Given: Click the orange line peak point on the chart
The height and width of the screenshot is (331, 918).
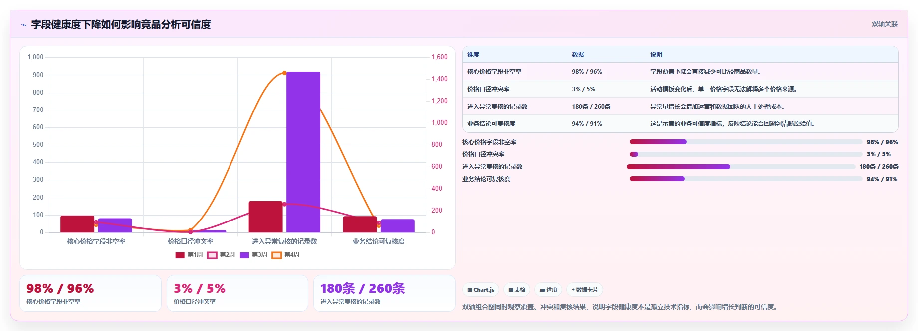Looking at the screenshot, I should point(284,73).
